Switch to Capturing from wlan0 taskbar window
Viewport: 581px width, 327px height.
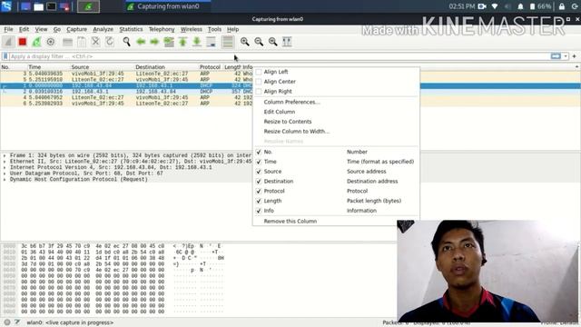(x=168, y=6)
